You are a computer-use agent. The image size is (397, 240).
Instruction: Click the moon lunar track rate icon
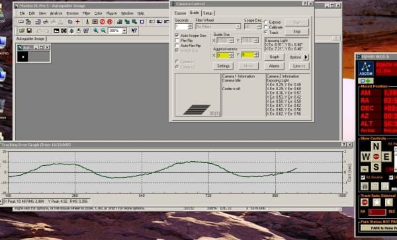(x=388, y=202)
